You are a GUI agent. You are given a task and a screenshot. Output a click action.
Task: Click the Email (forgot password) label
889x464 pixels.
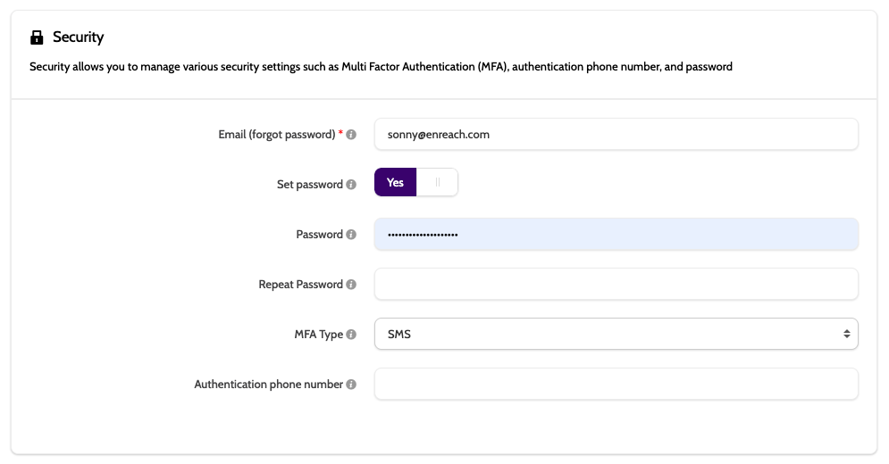[x=277, y=134]
